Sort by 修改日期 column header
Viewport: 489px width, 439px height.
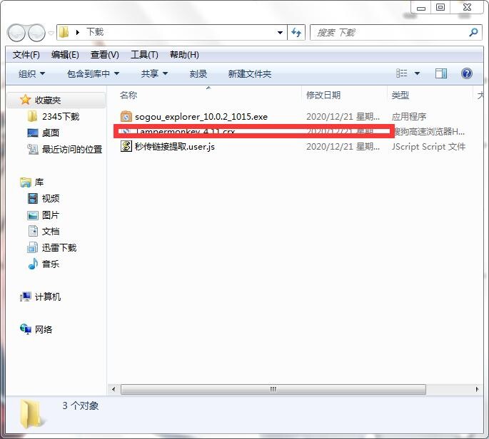point(323,95)
